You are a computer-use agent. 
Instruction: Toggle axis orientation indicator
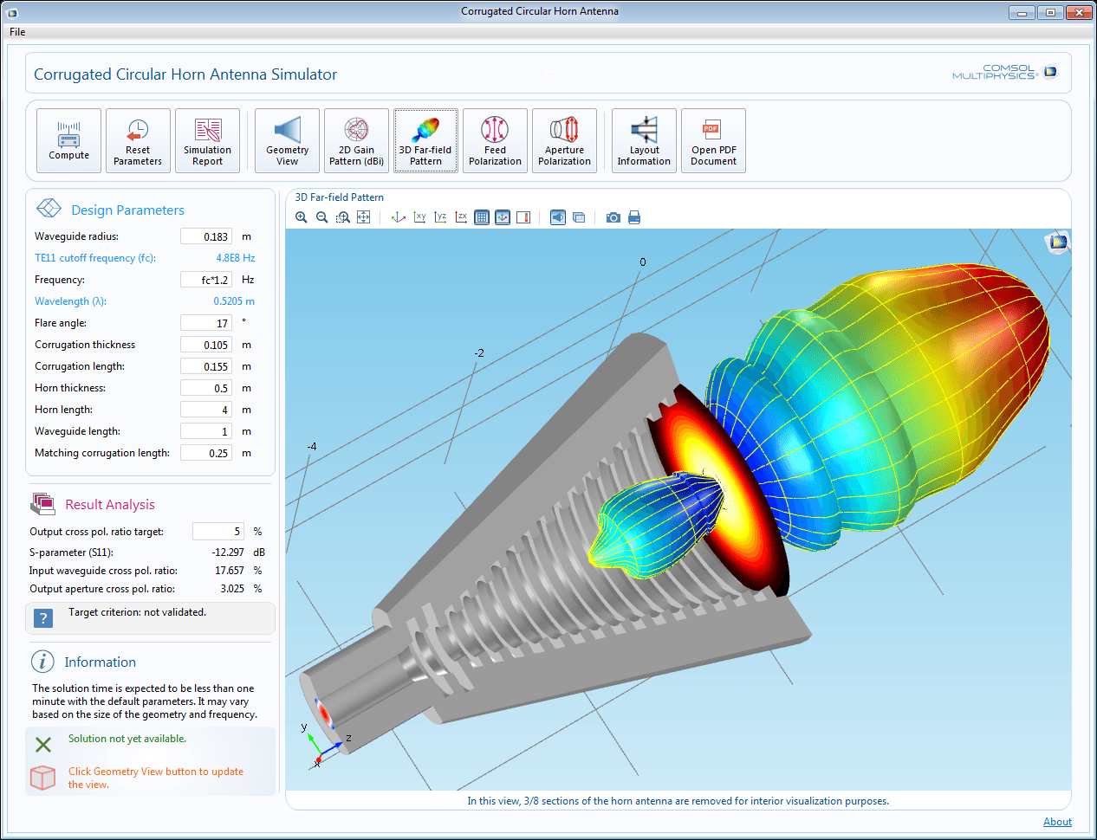(x=503, y=217)
